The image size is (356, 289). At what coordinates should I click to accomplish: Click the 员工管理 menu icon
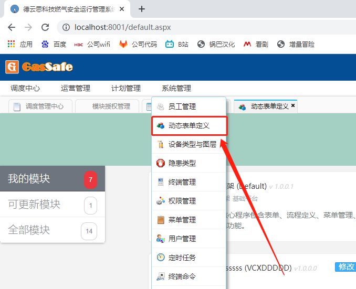161,106
